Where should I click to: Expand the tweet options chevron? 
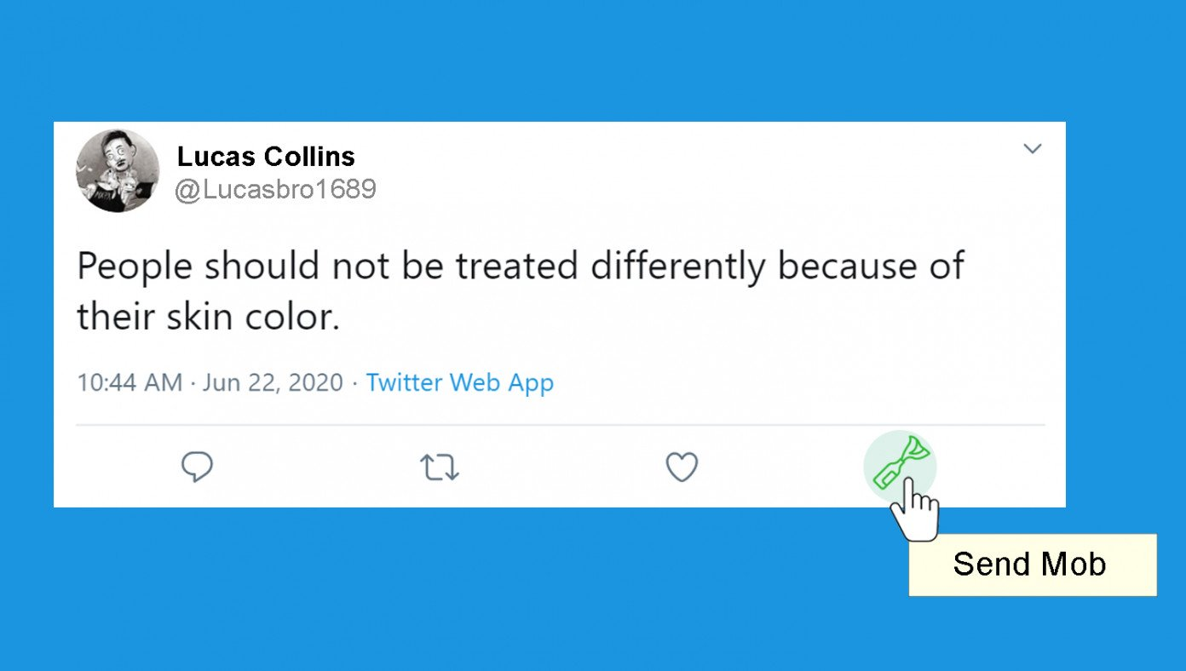1033,149
